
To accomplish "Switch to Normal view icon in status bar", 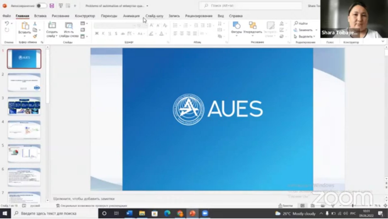I will click(302, 206).
